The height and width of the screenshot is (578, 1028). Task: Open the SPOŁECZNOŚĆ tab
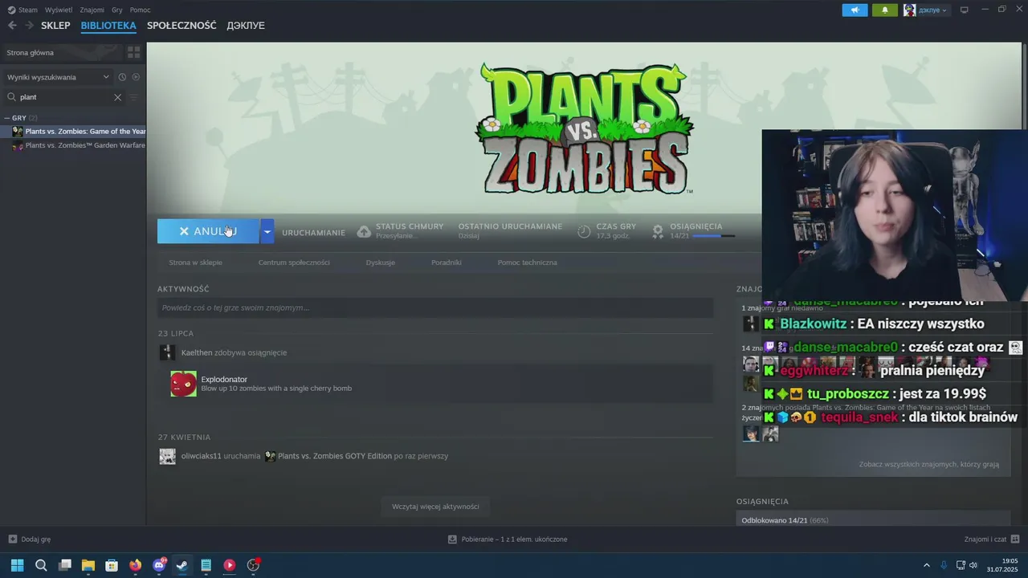pyautogui.click(x=182, y=26)
